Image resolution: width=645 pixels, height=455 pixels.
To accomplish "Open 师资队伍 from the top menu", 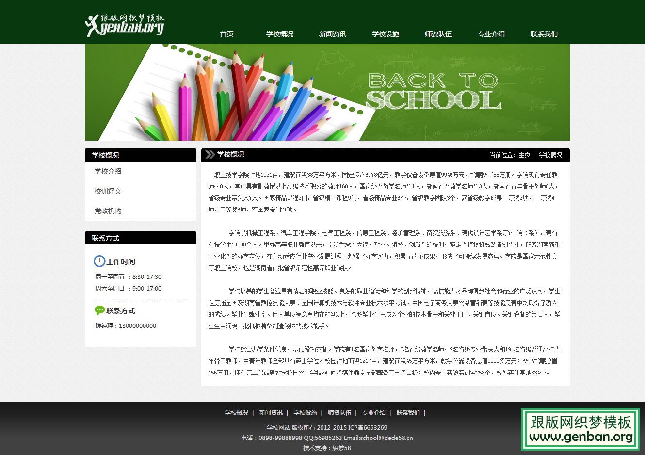I will click(438, 34).
